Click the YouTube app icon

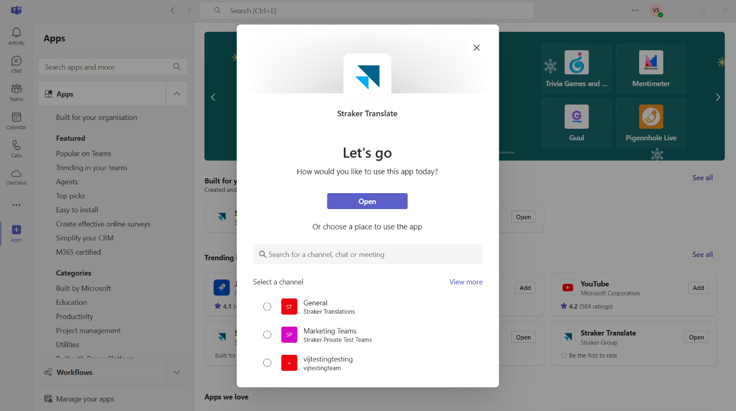pyautogui.click(x=568, y=287)
